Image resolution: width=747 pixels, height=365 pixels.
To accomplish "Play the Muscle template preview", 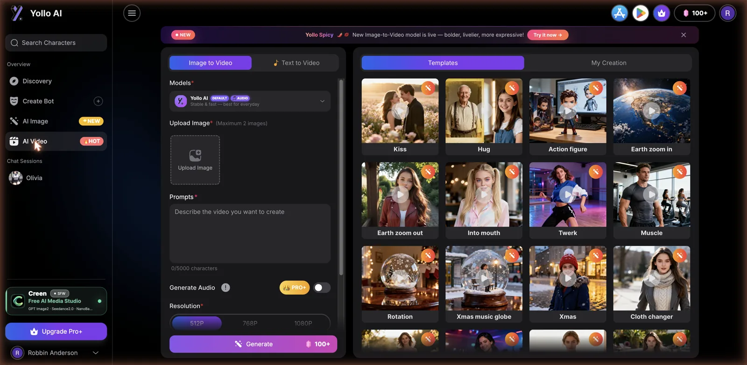I will coord(651,194).
